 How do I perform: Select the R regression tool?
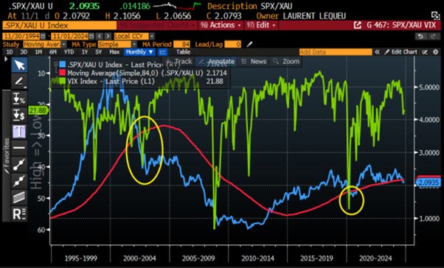coord(19,214)
